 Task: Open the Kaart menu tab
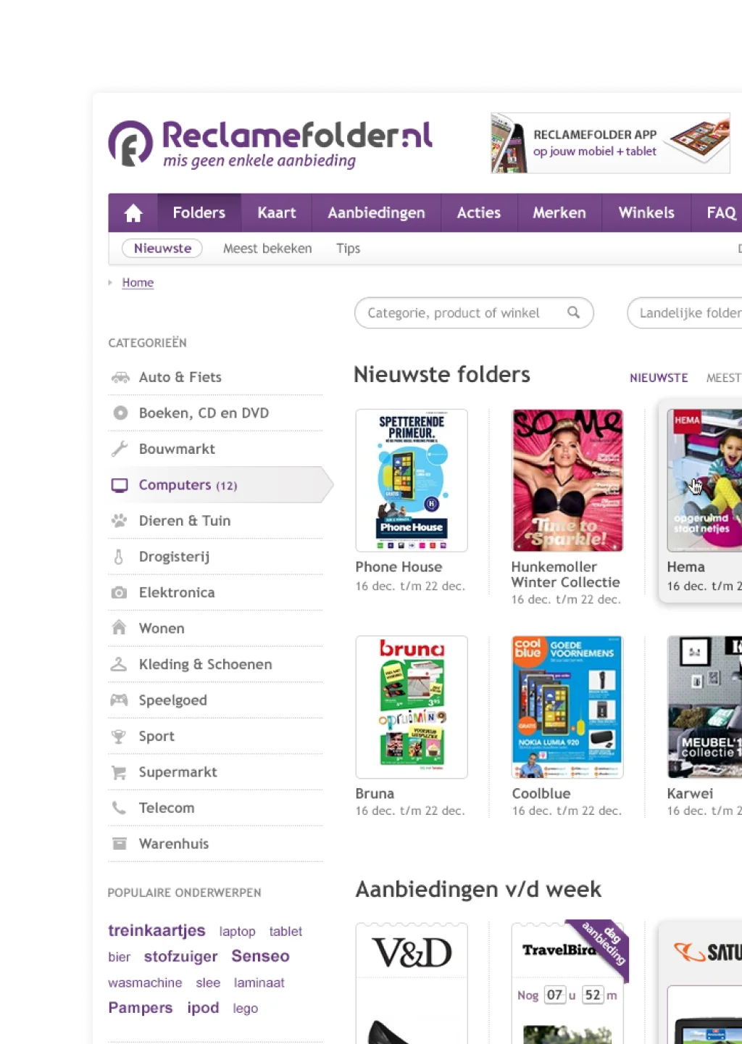[277, 213]
